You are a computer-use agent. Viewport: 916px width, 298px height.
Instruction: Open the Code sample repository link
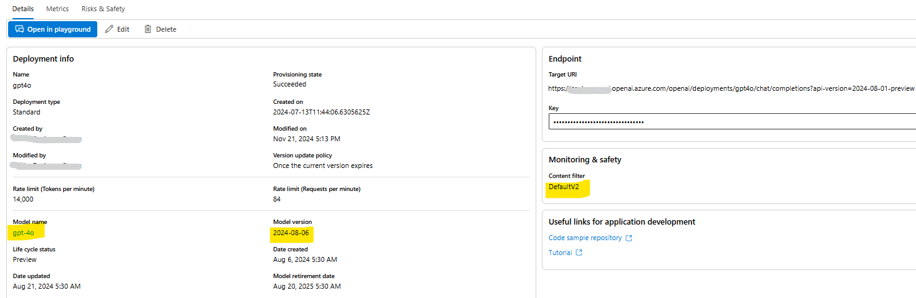click(x=585, y=238)
